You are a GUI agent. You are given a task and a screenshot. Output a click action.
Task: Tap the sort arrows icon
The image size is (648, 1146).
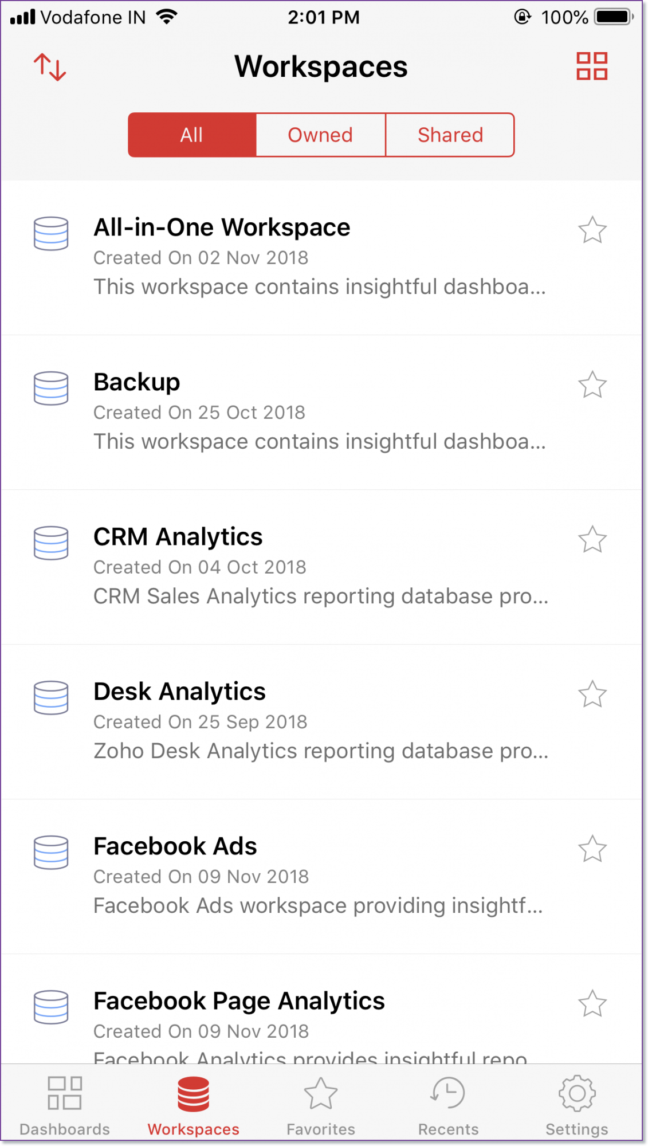50,67
